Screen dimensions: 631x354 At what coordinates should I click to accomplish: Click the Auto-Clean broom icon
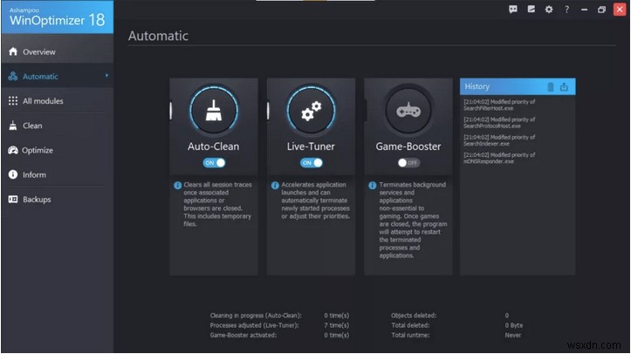pos(214,111)
